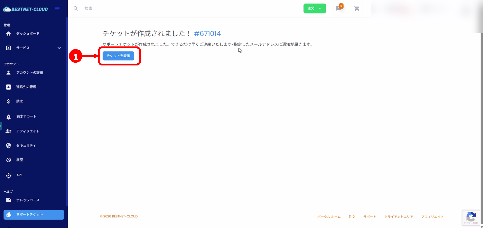This screenshot has height=228, width=483.
Task: Select アフィリエイト in the sidebar
Action: pos(28,131)
